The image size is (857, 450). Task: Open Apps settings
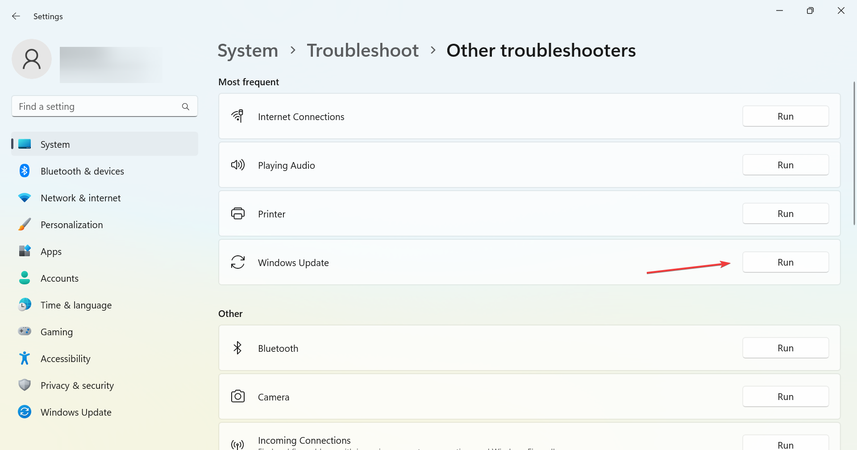click(x=104, y=251)
